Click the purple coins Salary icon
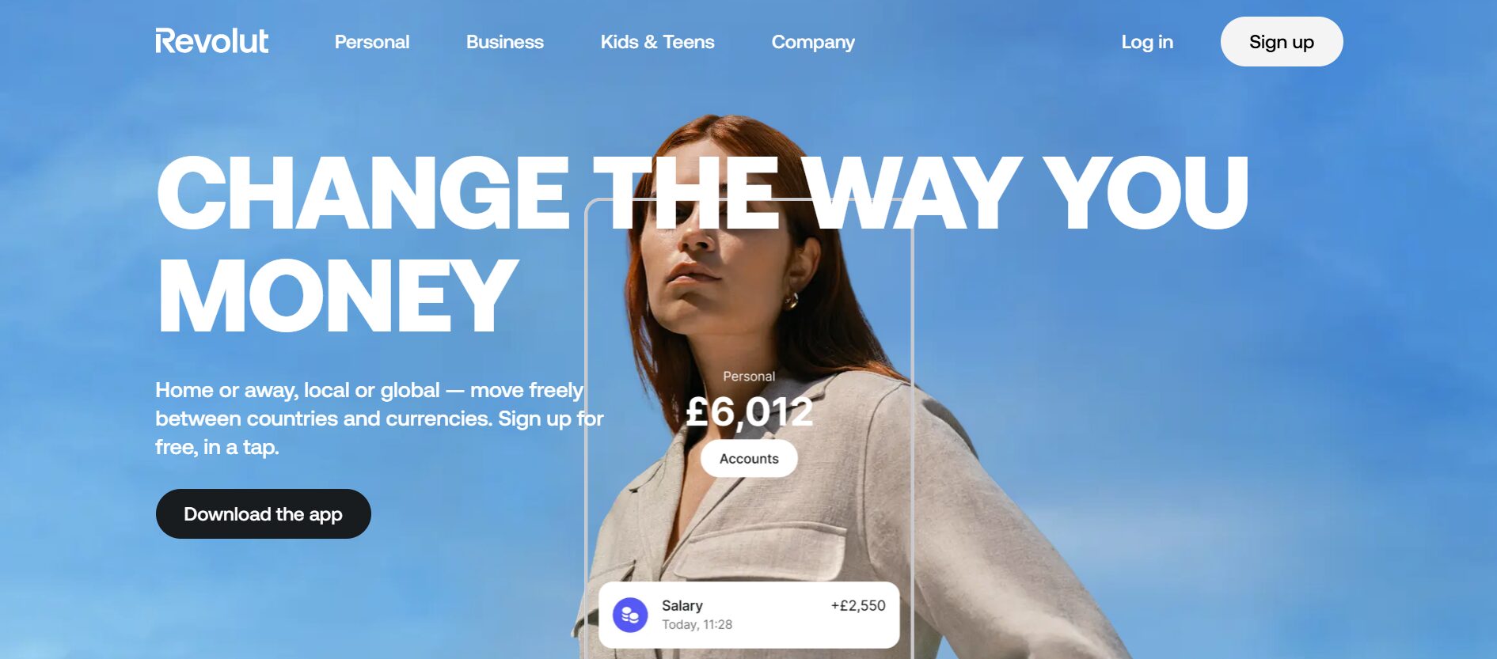This screenshot has height=659, width=1497. pos(630,615)
